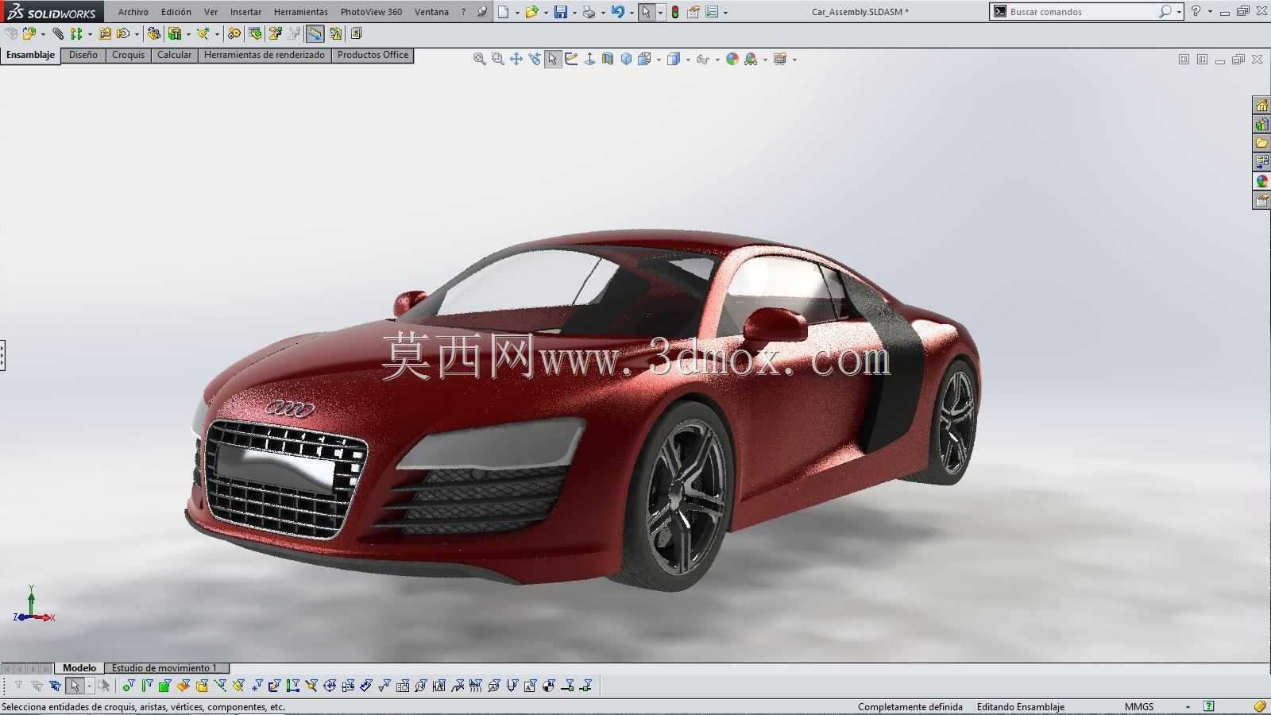The width and height of the screenshot is (1271, 715).
Task: Click the Mate paperclip icon
Action: tap(58, 33)
